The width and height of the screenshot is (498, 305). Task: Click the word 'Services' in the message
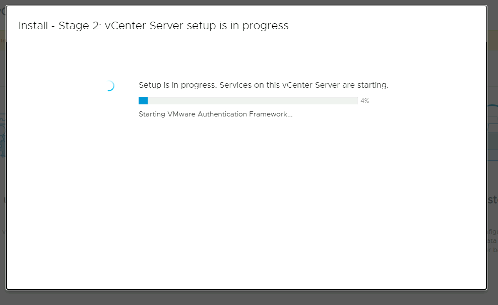pos(235,85)
